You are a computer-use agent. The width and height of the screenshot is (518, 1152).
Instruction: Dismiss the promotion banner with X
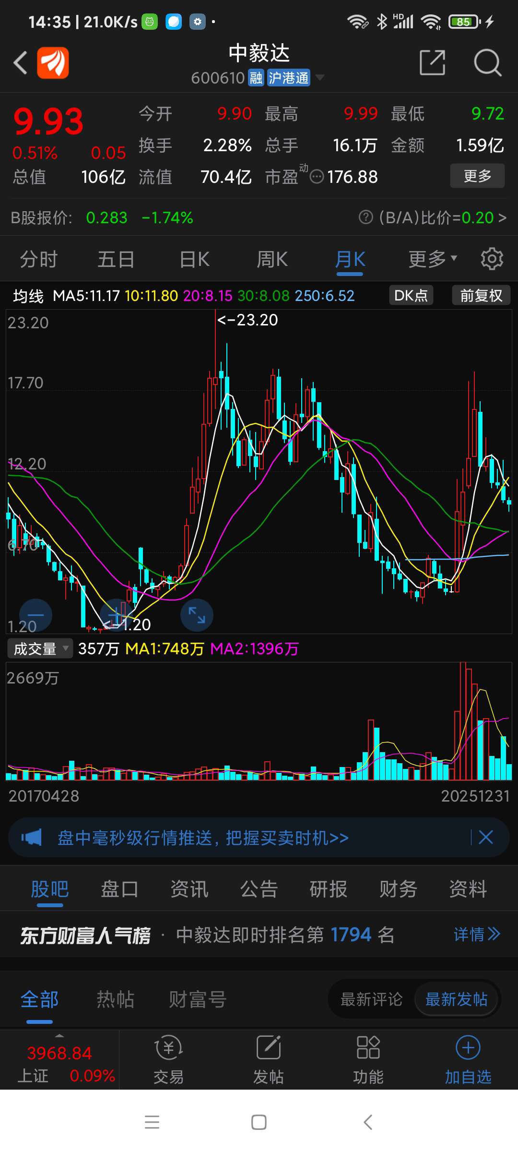pos(486,838)
